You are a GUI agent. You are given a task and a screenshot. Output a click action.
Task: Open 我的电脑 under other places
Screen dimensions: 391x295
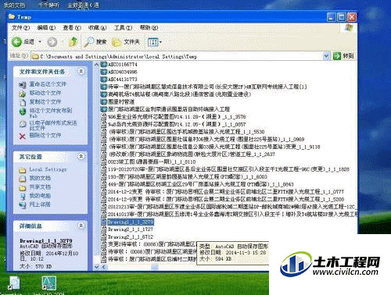[x=40, y=196]
